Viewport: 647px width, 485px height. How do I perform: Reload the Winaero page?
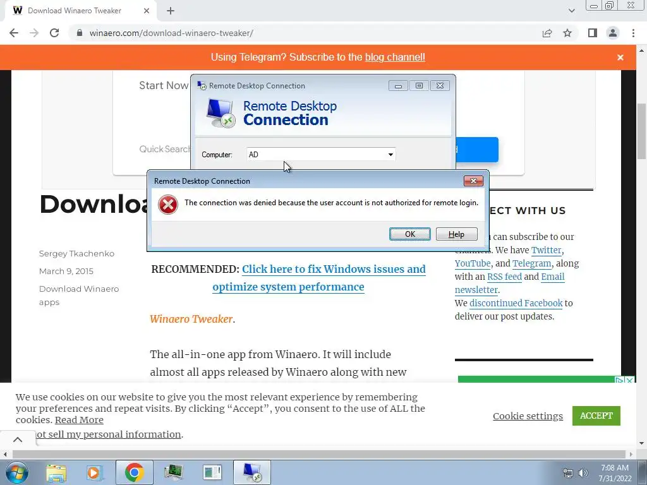pos(54,33)
